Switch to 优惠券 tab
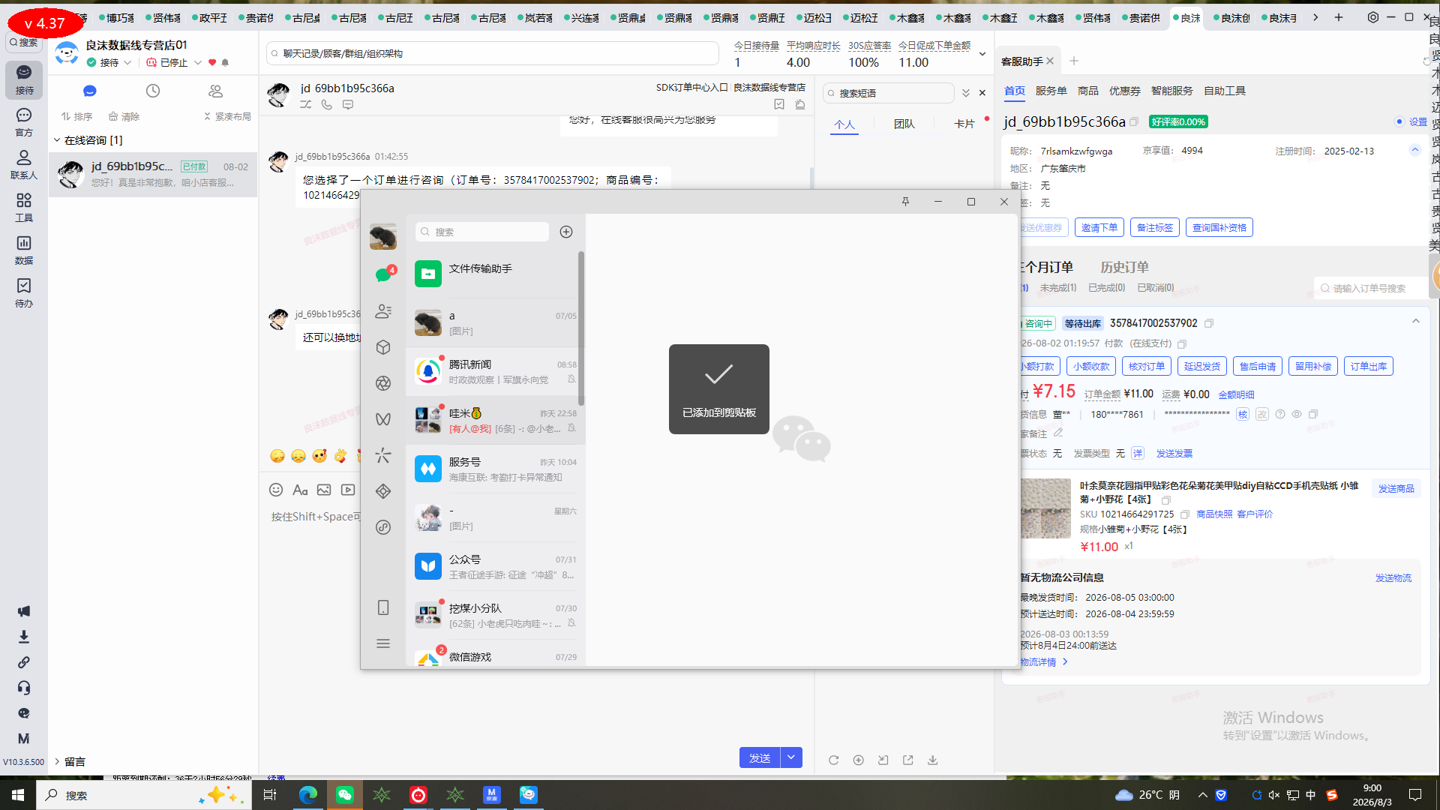This screenshot has height=810, width=1440. click(1124, 91)
